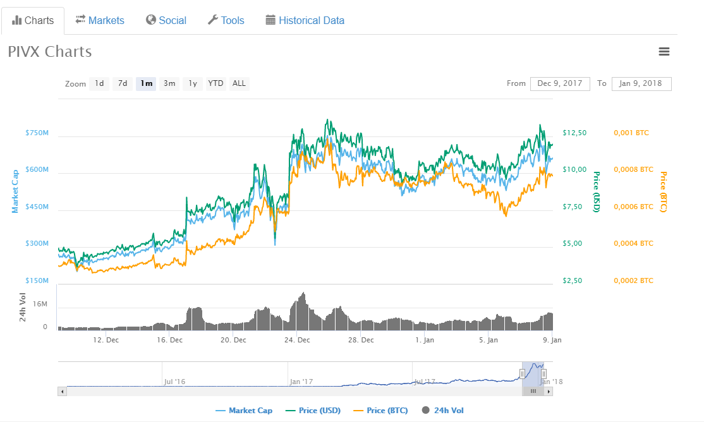Set zoom to ALL
704x422 pixels.
click(x=240, y=83)
